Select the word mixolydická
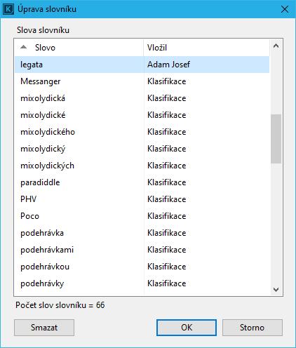The image size is (296, 348). (43, 98)
